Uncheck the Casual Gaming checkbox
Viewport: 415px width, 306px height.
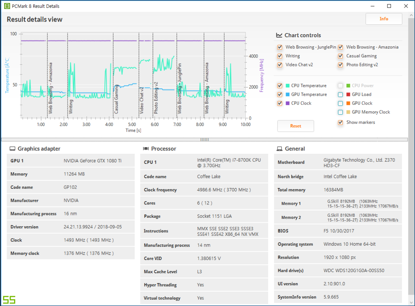click(x=341, y=56)
